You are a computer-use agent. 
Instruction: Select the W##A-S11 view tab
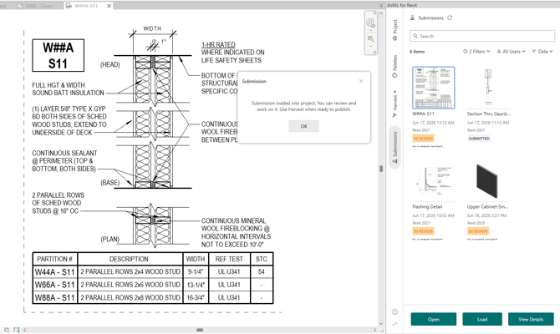pyautogui.click(x=86, y=6)
